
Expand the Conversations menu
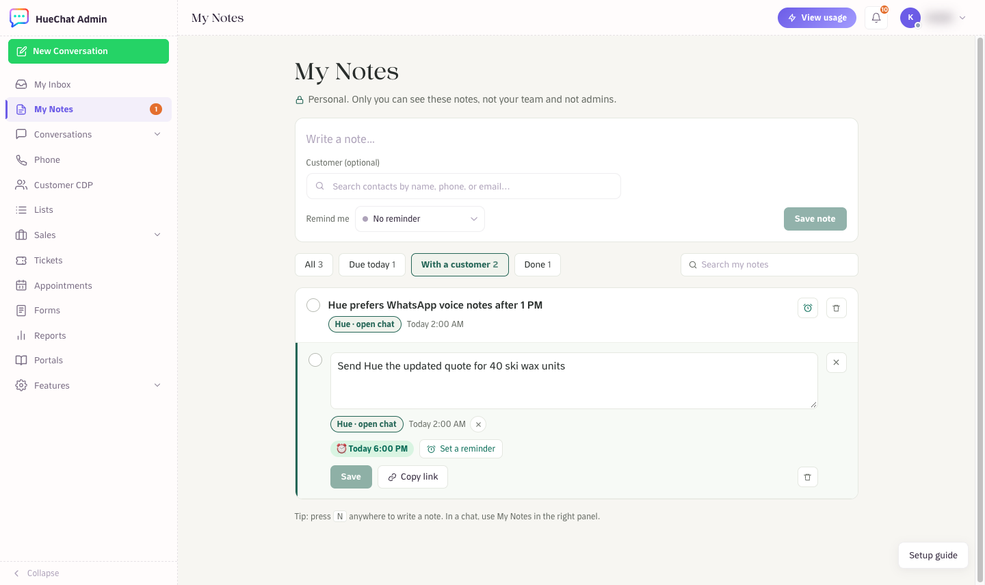point(157,134)
